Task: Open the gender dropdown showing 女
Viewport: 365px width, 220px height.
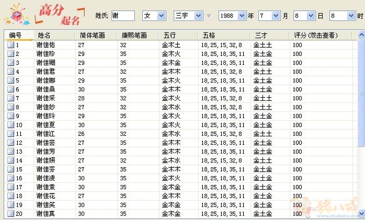Action: (x=161, y=16)
